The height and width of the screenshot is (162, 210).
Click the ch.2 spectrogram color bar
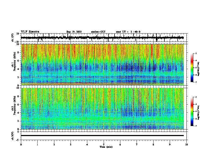[192, 111]
